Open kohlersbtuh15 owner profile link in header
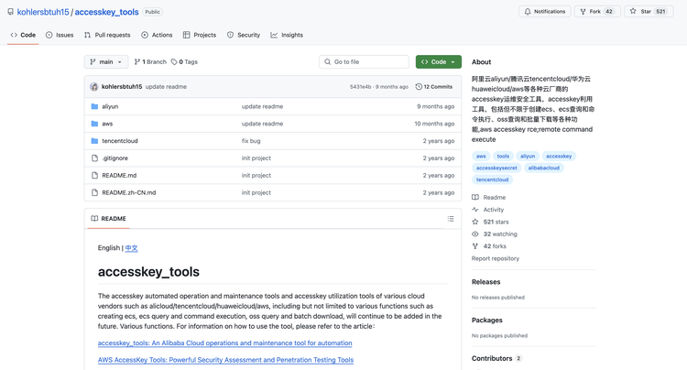687x370 pixels. (x=43, y=12)
